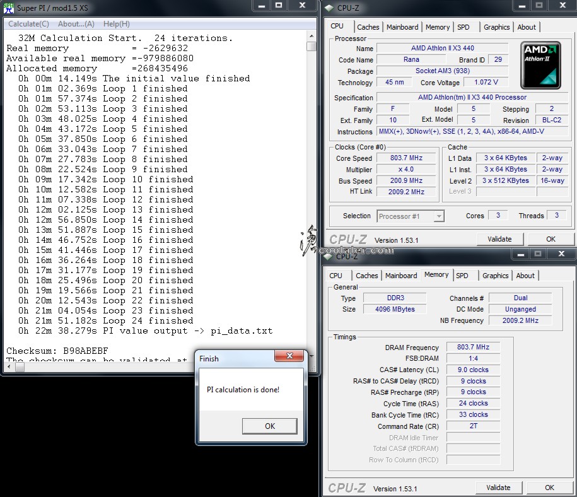Open Mainboard tab in lower CPU-Z window

(x=401, y=276)
